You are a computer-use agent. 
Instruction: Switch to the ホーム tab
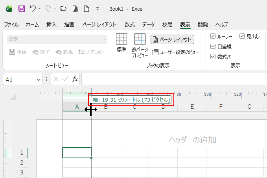32,24
